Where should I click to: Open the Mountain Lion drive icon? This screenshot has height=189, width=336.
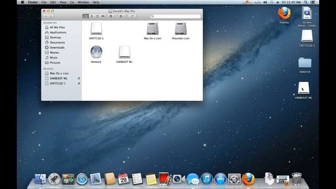[x=181, y=29]
